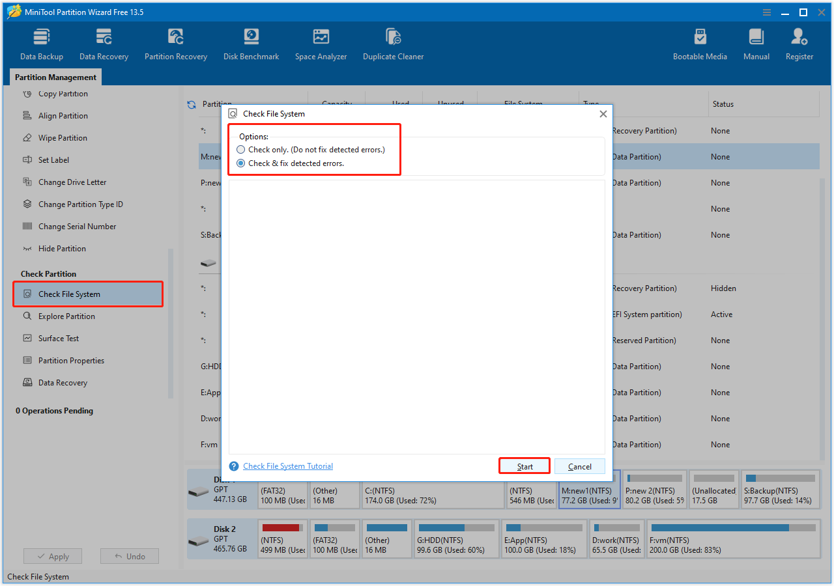The image size is (834, 586).
Task: Click the Bootable Media icon
Action: point(700,42)
